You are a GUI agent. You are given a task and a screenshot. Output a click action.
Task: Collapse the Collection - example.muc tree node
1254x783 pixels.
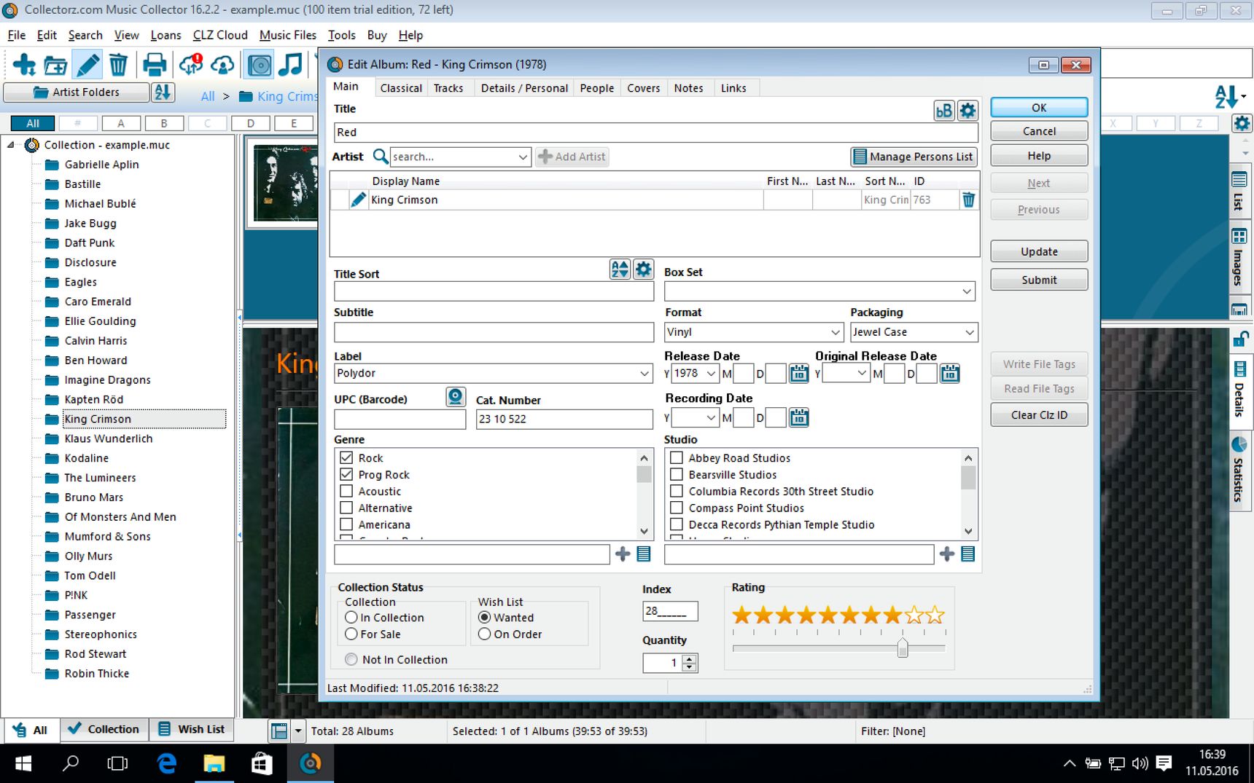pos(11,145)
